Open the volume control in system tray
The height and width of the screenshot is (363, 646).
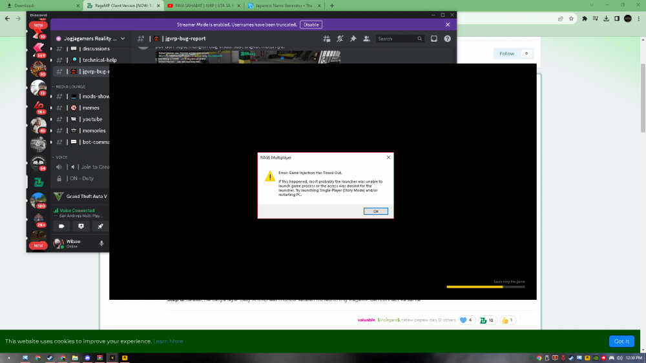click(620, 358)
